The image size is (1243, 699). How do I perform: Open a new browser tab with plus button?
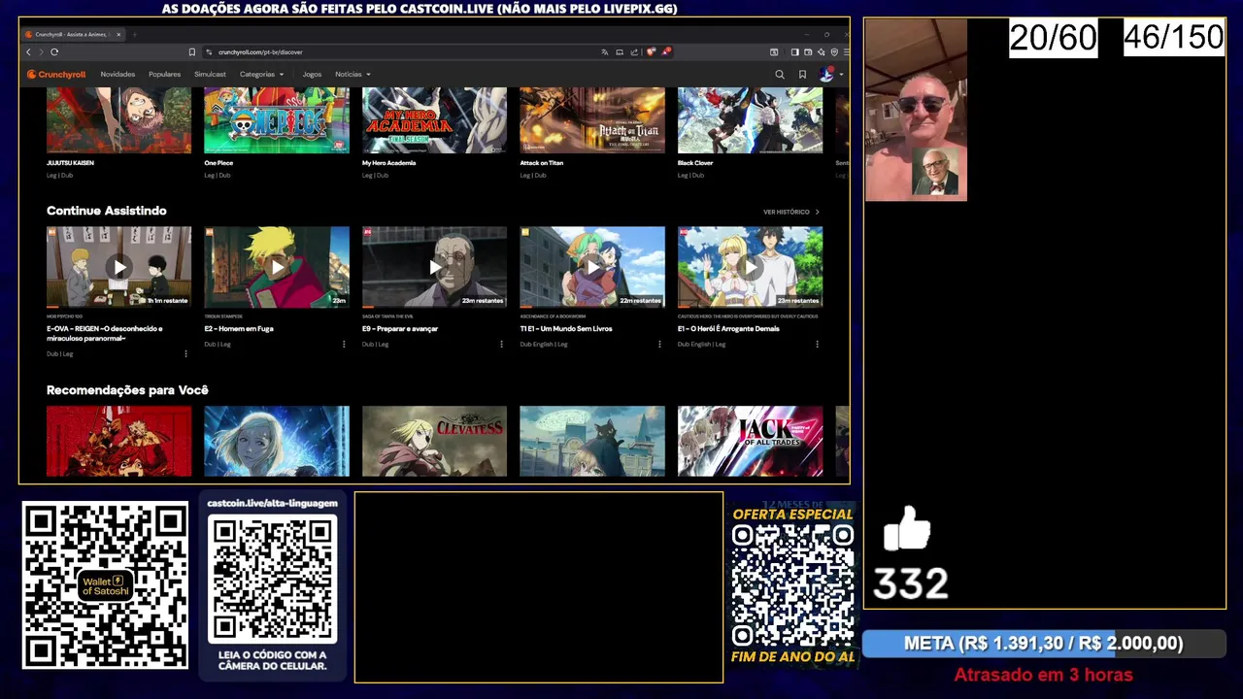click(135, 34)
